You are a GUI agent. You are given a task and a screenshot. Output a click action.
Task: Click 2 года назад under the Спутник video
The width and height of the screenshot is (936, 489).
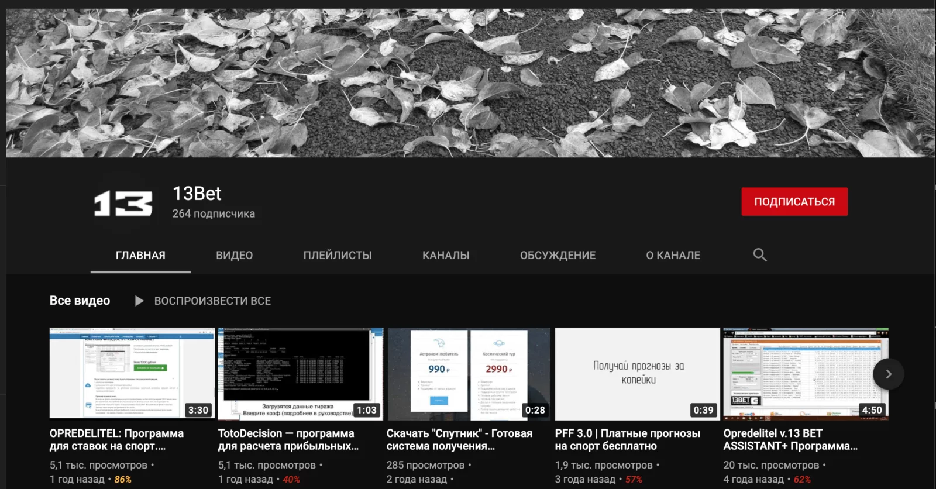coord(417,480)
